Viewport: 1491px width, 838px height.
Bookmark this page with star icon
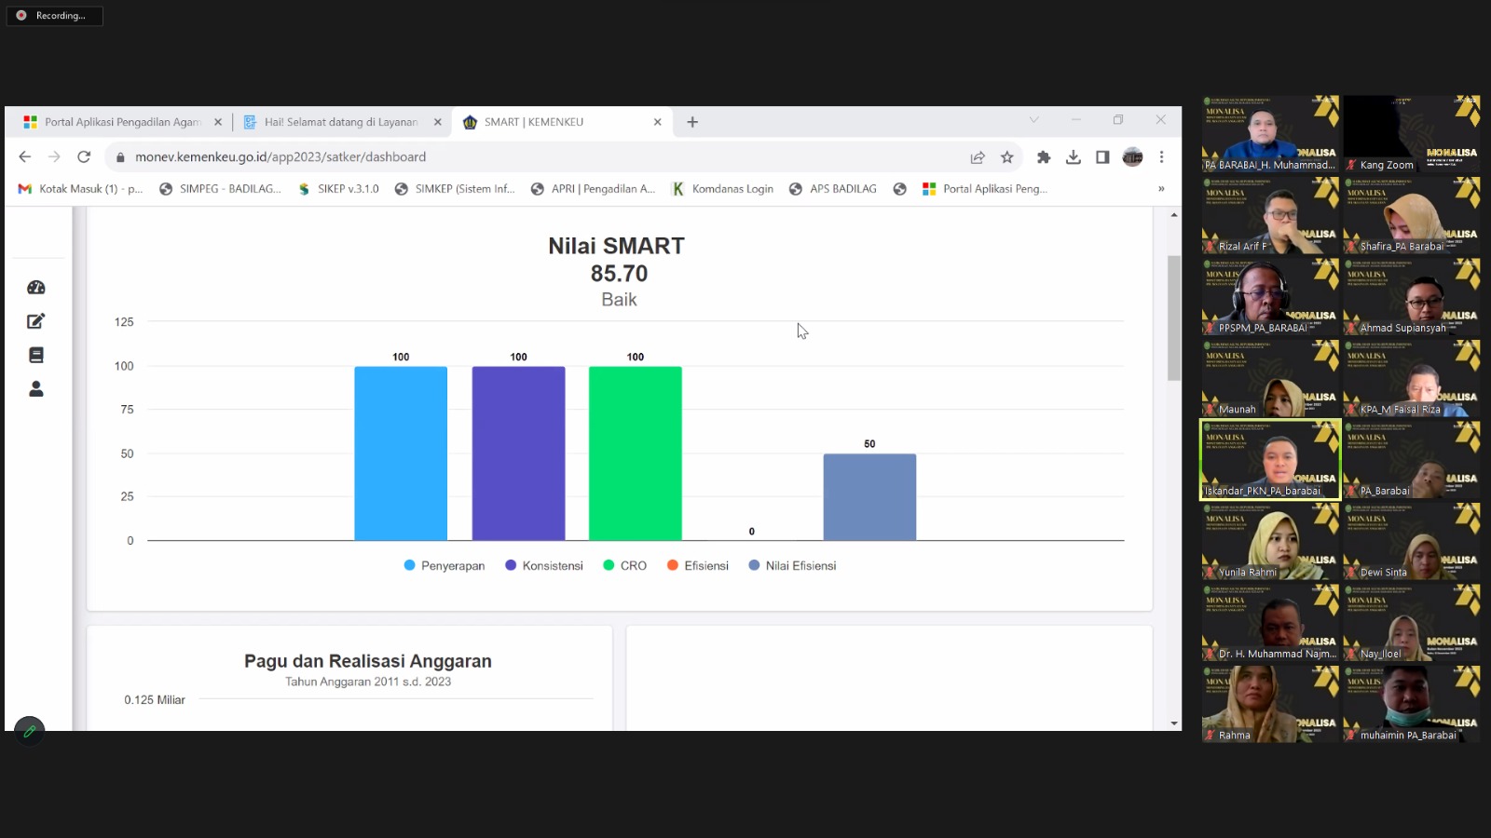pyautogui.click(x=1006, y=157)
